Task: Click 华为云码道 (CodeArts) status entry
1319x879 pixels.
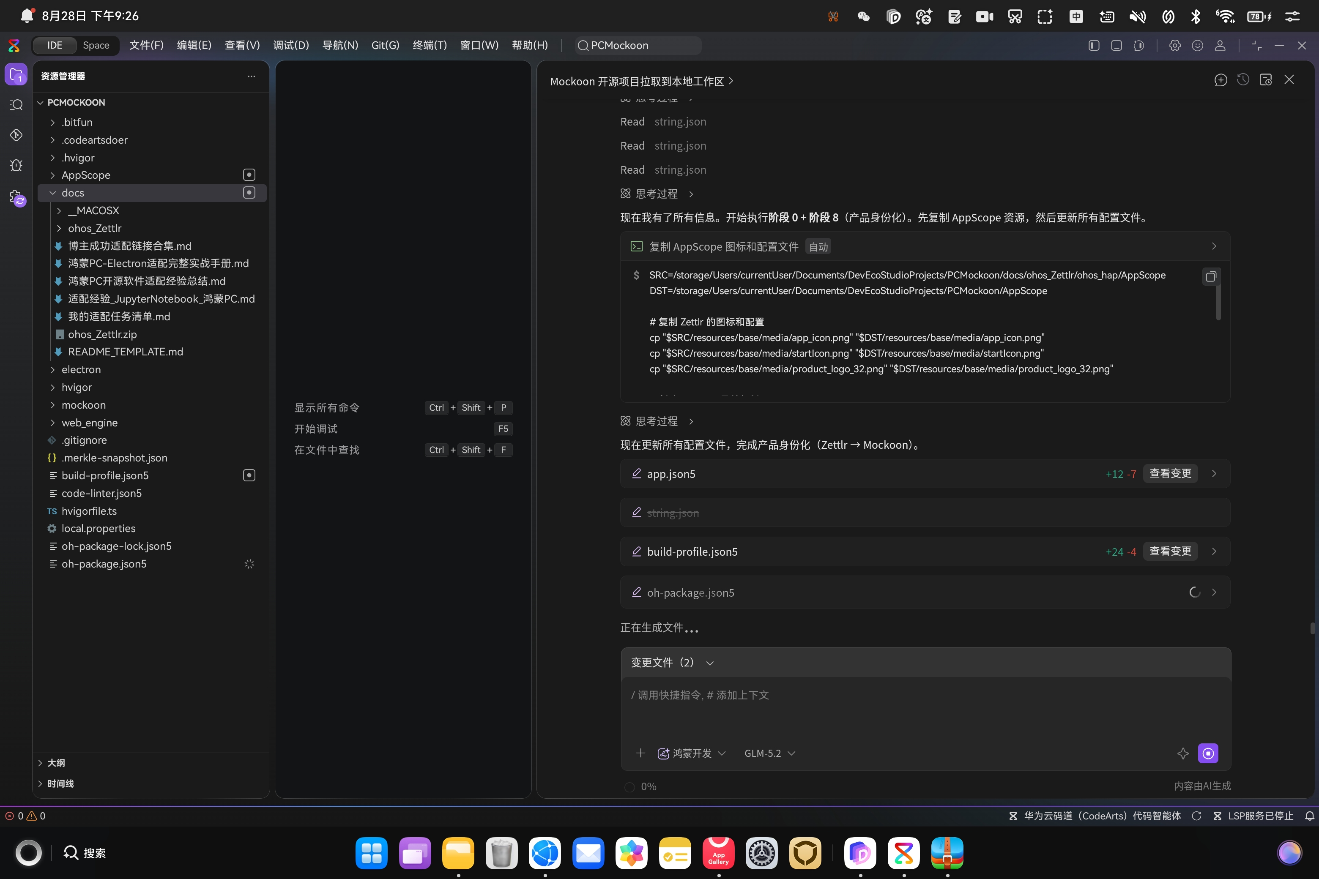Action: tap(1095, 816)
